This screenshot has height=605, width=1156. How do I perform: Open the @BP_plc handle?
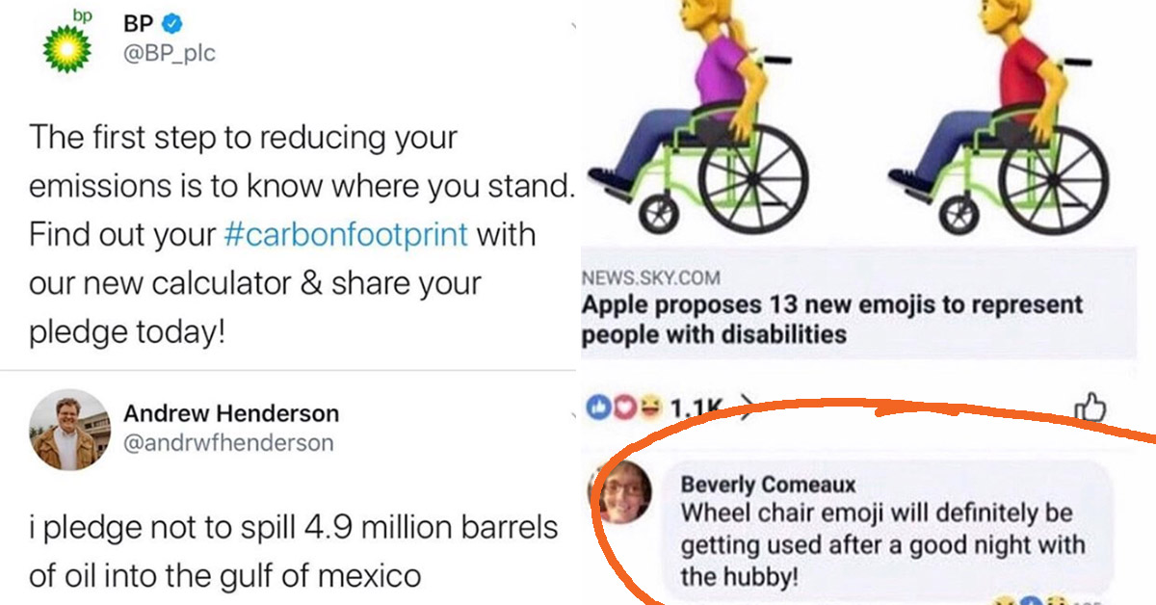point(169,54)
